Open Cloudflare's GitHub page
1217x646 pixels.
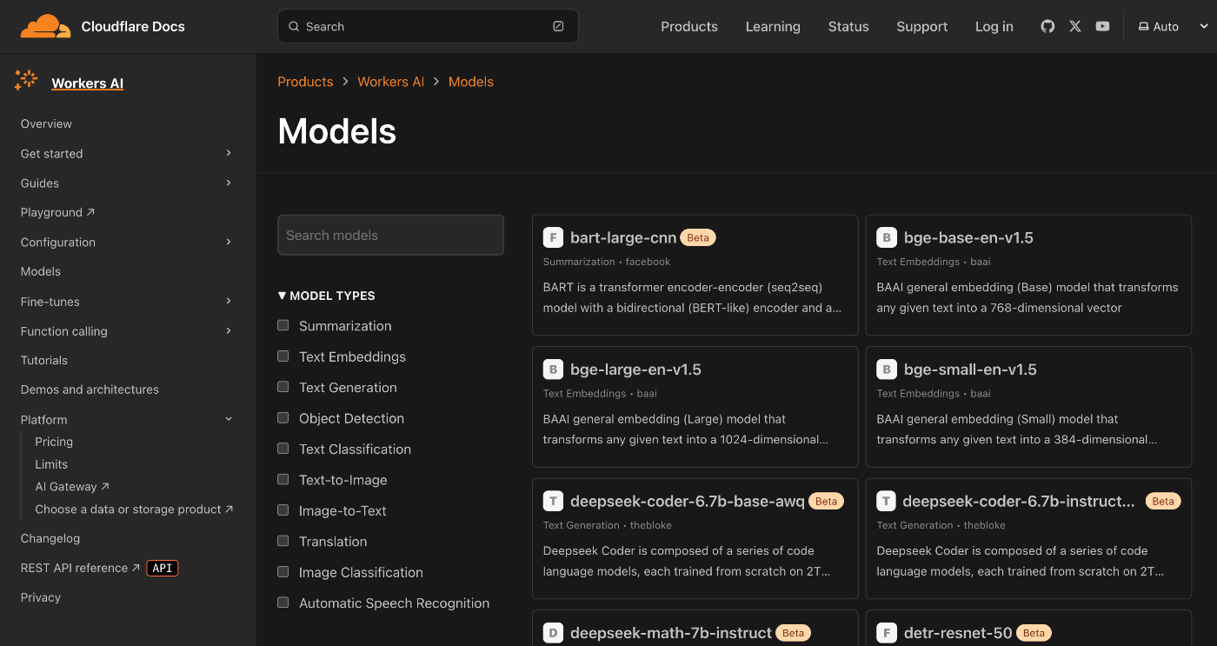(1047, 26)
